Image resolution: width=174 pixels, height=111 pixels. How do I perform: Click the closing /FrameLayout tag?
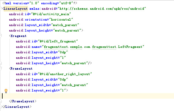point(23,101)
